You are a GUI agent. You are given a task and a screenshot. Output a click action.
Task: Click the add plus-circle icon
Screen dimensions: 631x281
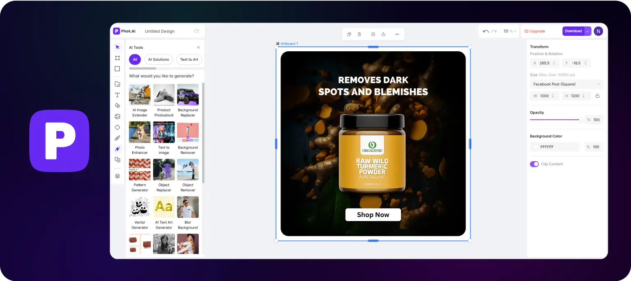(x=373, y=34)
